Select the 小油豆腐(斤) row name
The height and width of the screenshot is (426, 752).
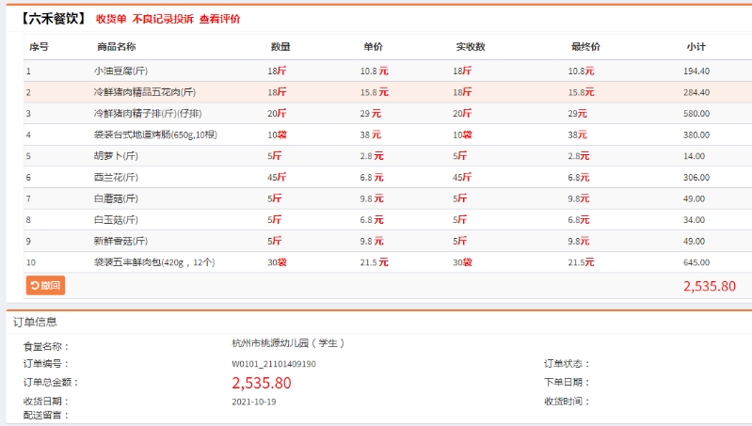click(x=120, y=71)
